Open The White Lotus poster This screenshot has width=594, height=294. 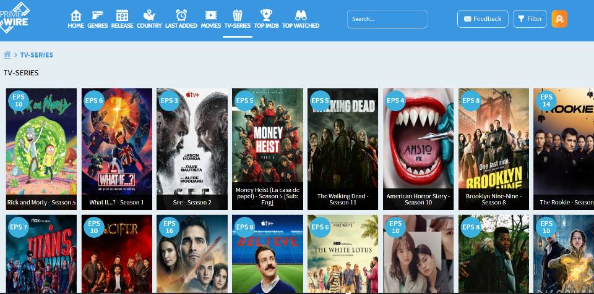pyautogui.click(x=342, y=253)
